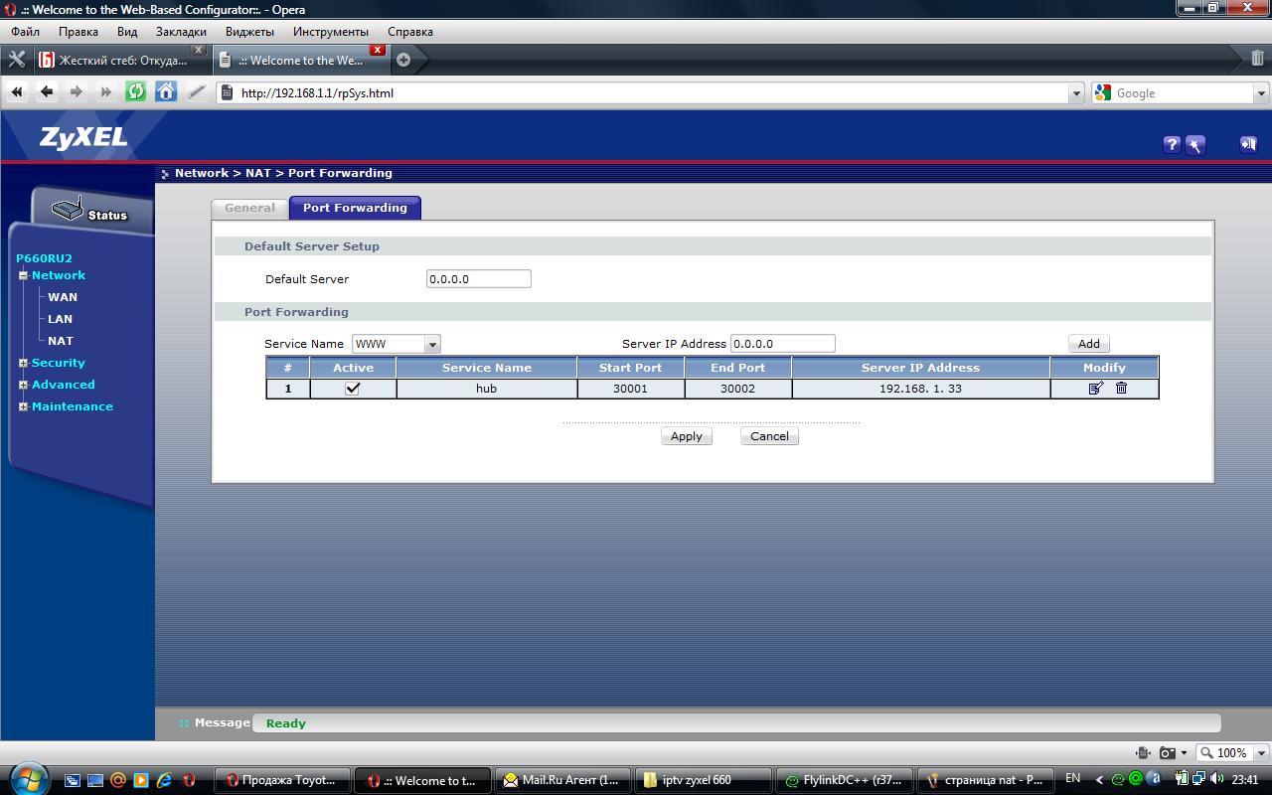Viewport: 1272px width, 795px height.
Task: Click the edit icon for the hub rule
Action: coord(1096,389)
